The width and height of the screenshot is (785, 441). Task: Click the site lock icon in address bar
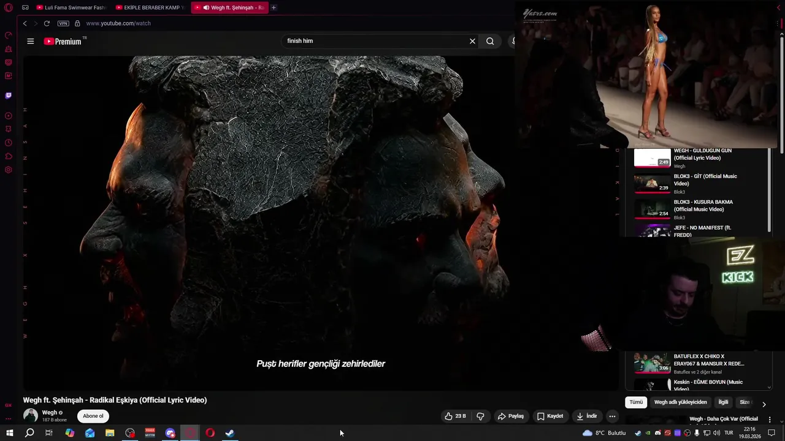[77, 23]
